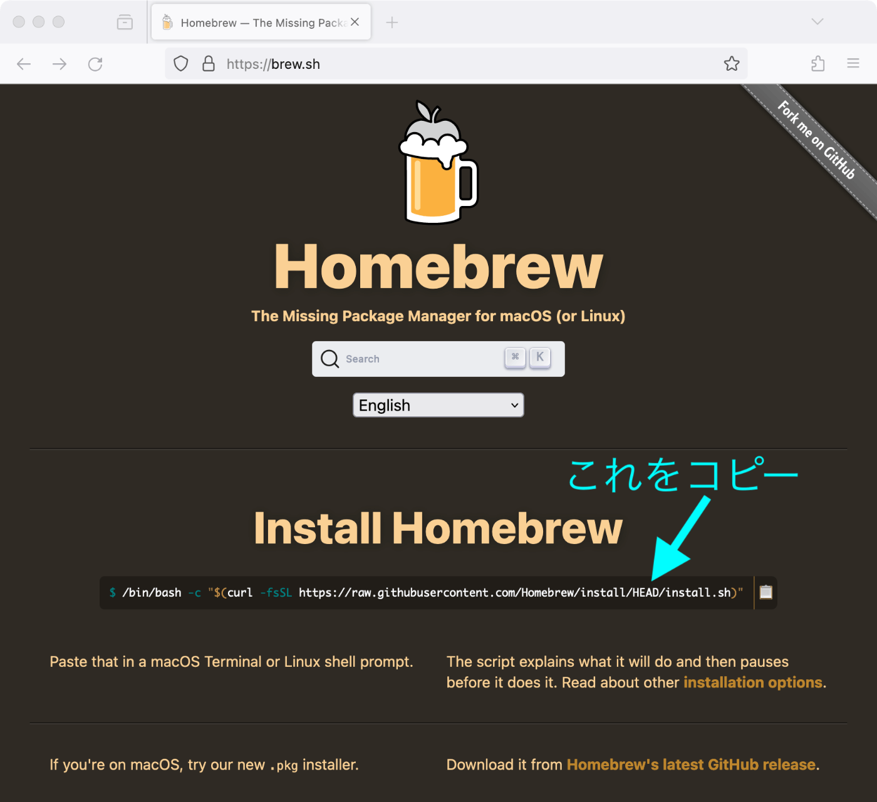Click the ⌘ shortcut key badge
877x802 pixels.
point(515,357)
